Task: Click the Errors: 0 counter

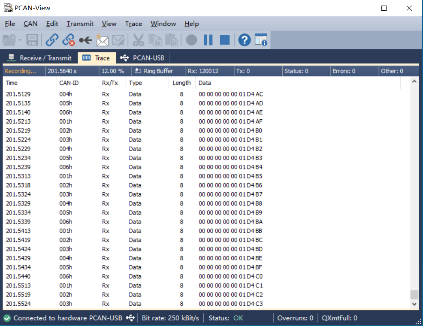Action: pyautogui.click(x=344, y=71)
